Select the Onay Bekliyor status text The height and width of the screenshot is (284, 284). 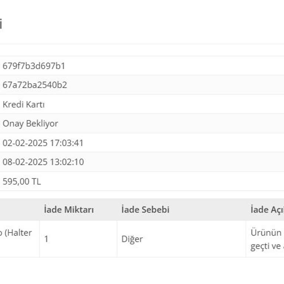(x=30, y=124)
